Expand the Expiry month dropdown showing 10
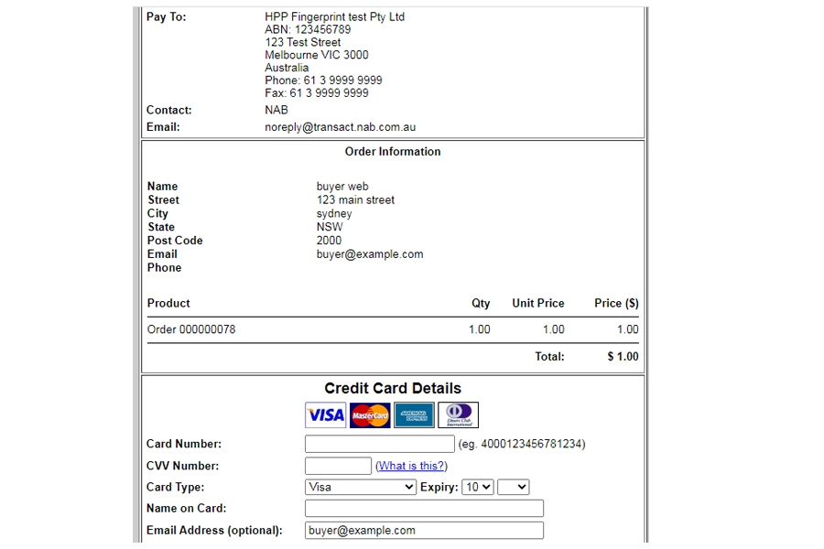Screen dimensions: 824x549 click(x=478, y=487)
